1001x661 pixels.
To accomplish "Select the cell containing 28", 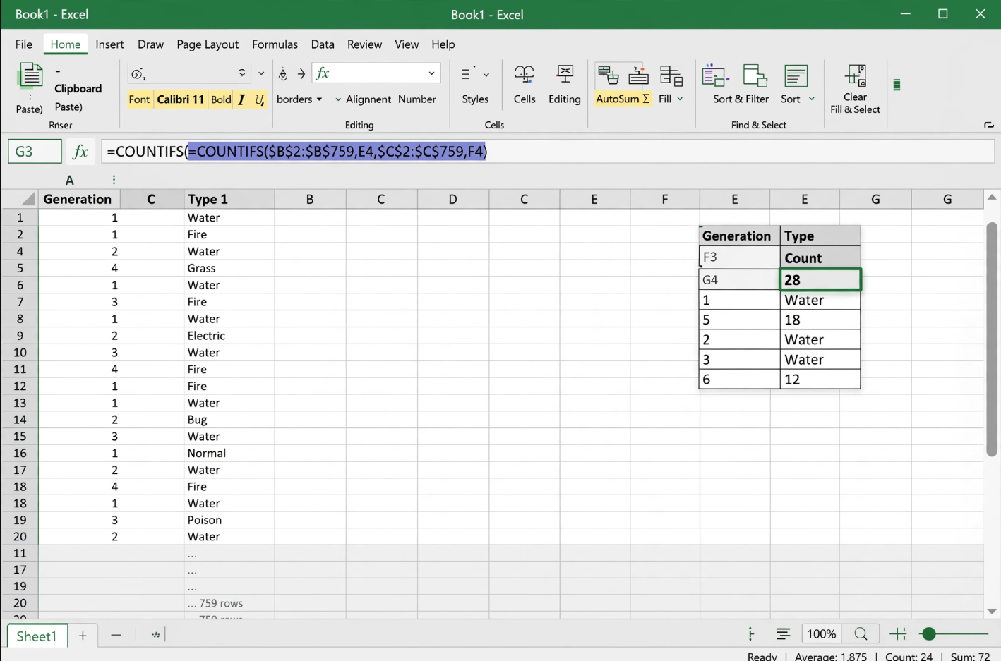I will (820, 279).
